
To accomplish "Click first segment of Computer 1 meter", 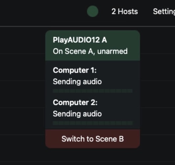I will 55,91.
